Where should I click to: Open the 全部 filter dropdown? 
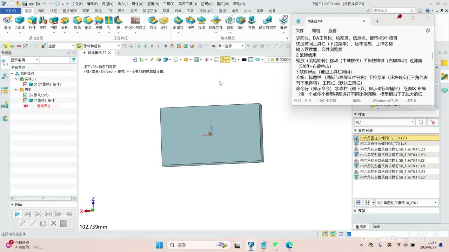pyautogui.click(x=61, y=46)
